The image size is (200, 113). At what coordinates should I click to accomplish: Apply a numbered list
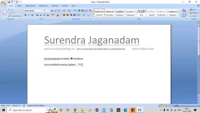point(69,11)
